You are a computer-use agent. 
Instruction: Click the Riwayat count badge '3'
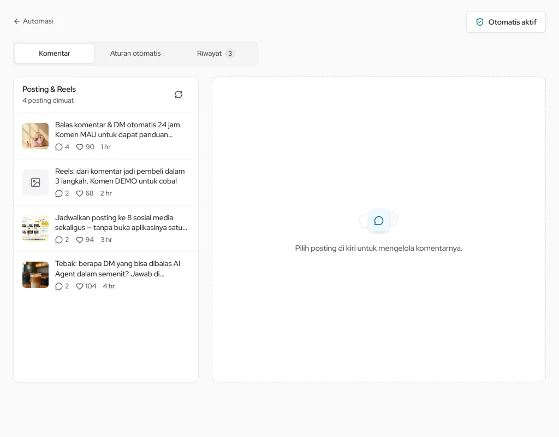point(230,54)
